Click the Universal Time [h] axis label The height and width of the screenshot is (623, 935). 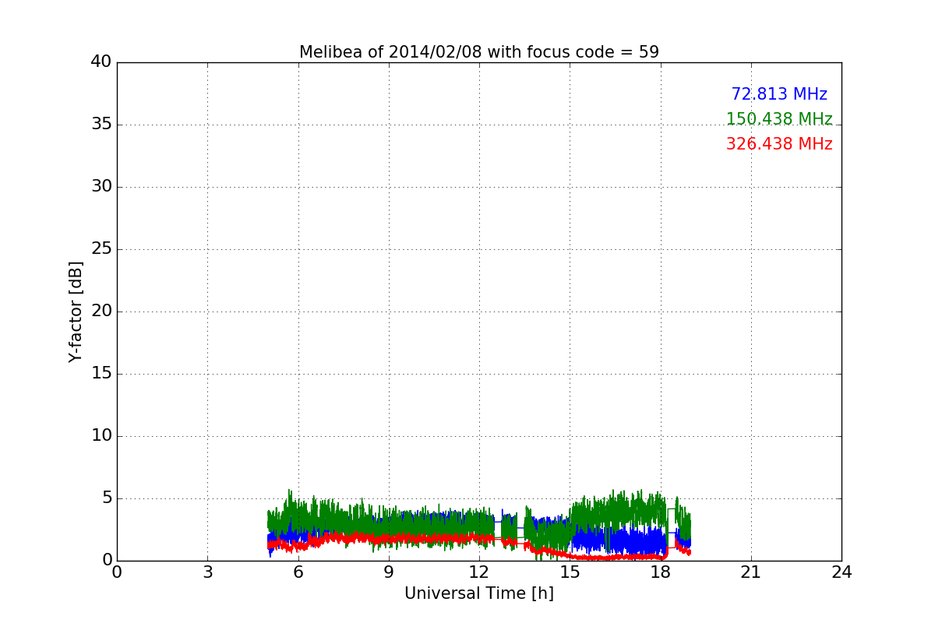coord(479,593)
